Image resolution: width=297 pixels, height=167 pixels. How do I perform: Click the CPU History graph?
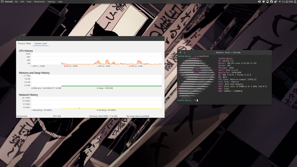point(97,59)
